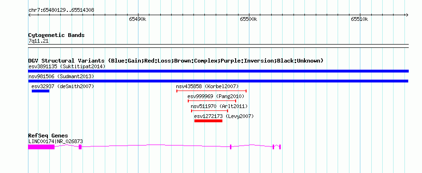Click the red nsv435858 loss interval line
The width and height of the screenshot is (422, 173).
[x=211, y=91]
